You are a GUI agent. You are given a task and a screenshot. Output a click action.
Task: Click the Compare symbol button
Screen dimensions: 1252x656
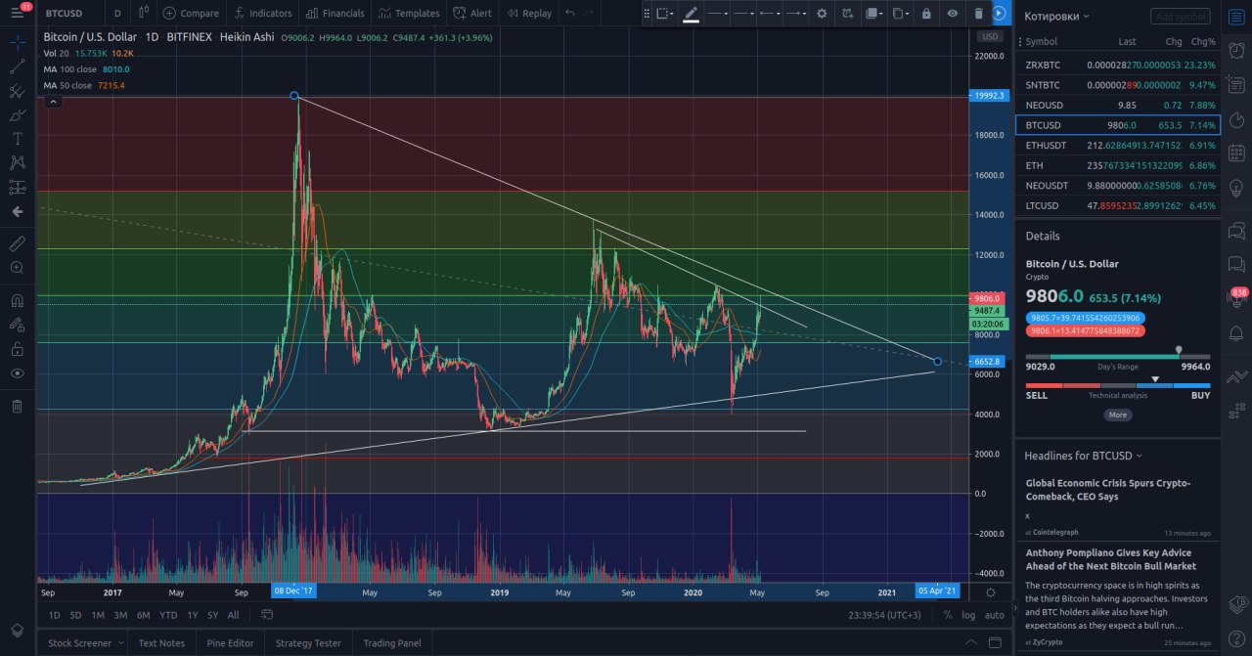pos(192,13)
